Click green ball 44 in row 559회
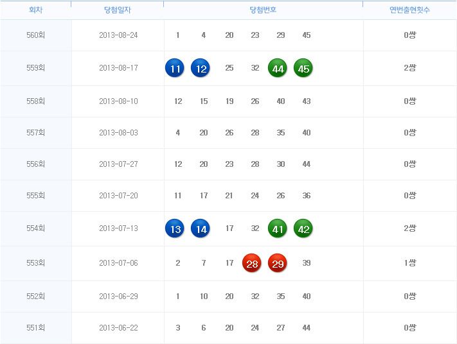 pos(278,68)
